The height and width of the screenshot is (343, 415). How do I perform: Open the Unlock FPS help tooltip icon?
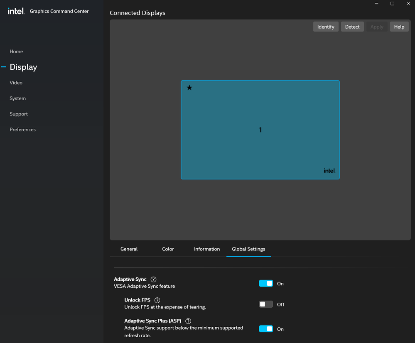pyautogui.click(x=157, y=300)
